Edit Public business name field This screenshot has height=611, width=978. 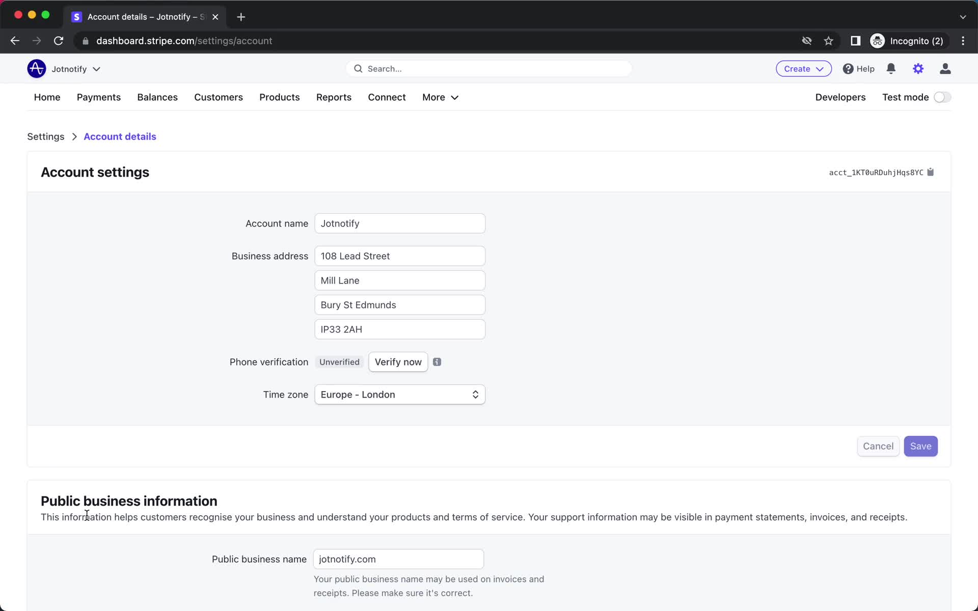coord(398,559)
